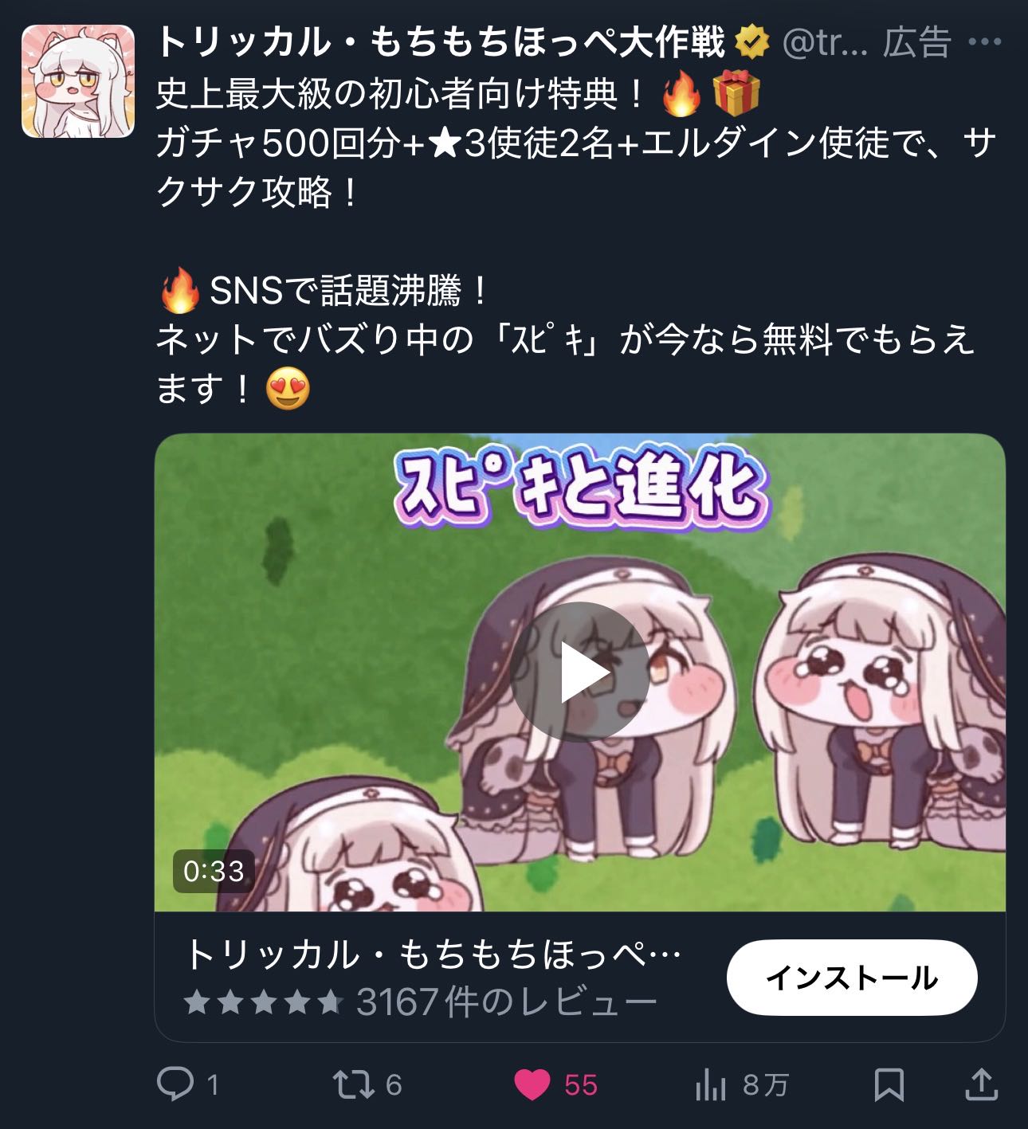Click the インストール button

tap(851, 977)
